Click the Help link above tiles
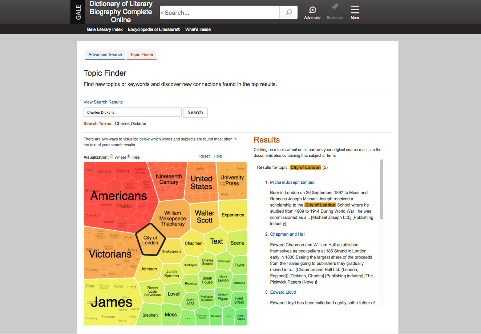This screenshot has height=334, width=481. click(218, 156)
